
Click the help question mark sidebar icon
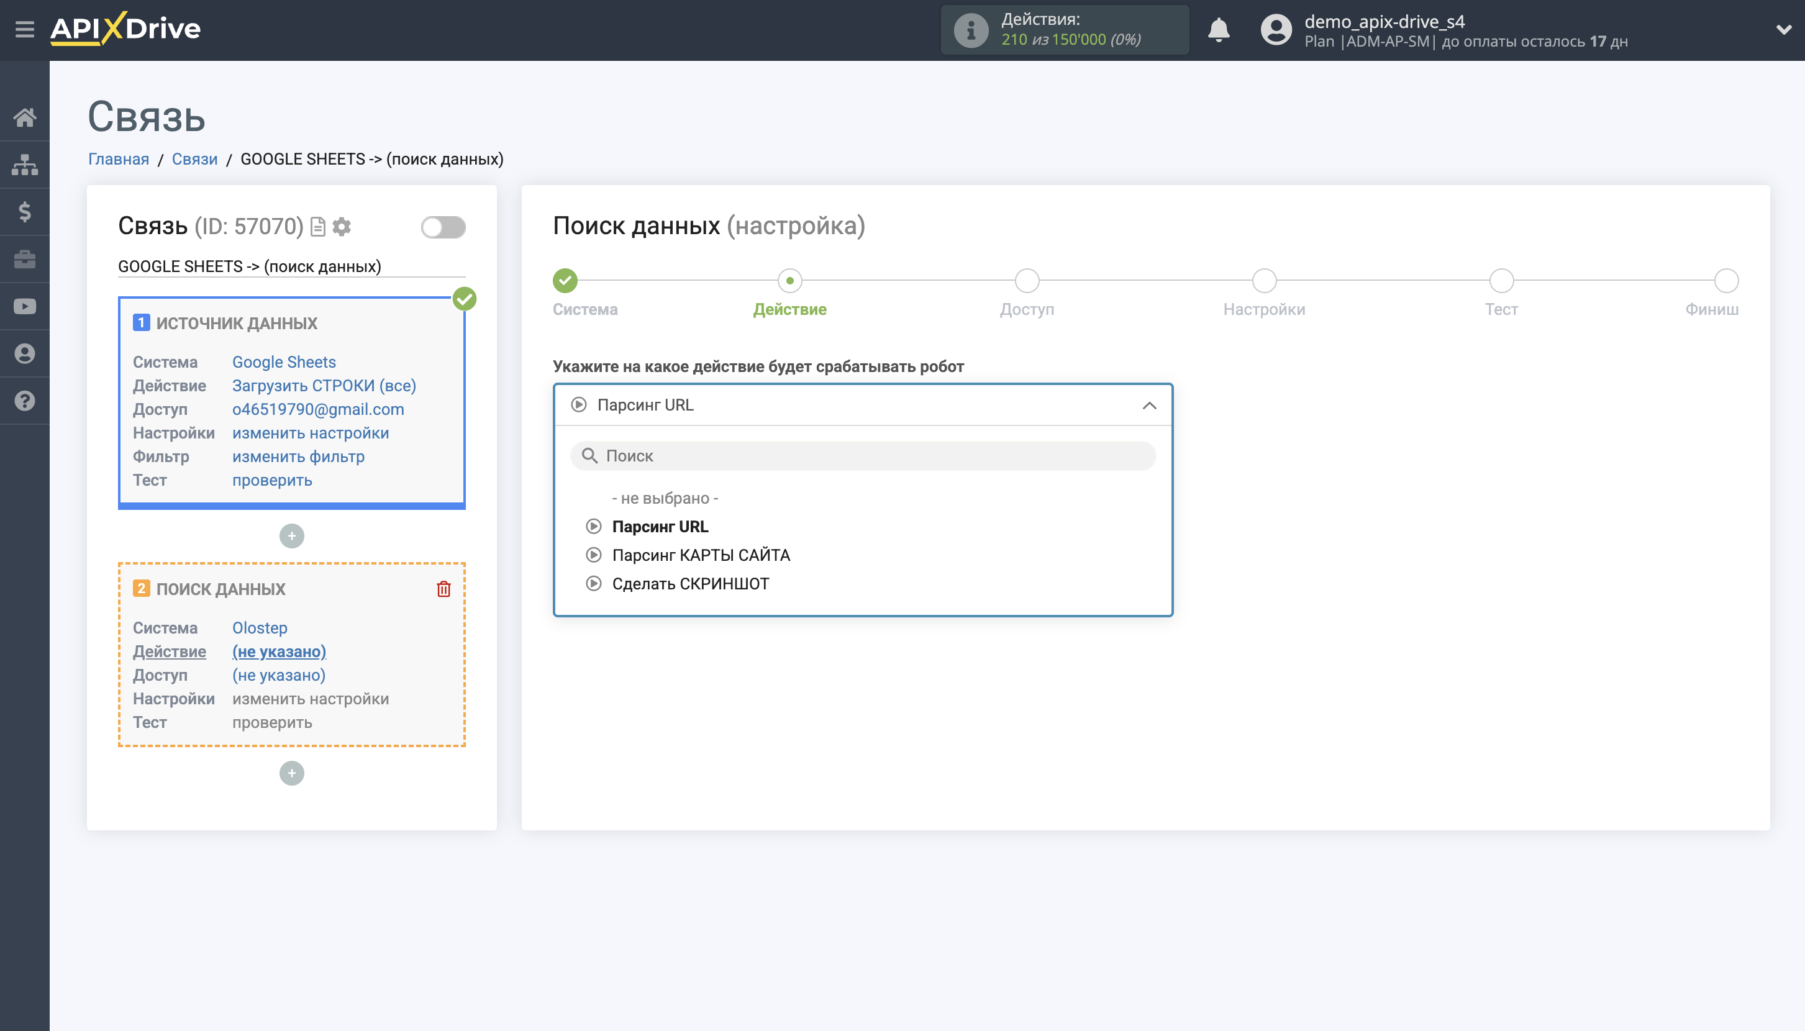click(25, 401)
